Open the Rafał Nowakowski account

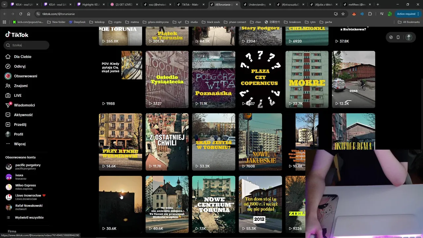(x=24, y=207)
